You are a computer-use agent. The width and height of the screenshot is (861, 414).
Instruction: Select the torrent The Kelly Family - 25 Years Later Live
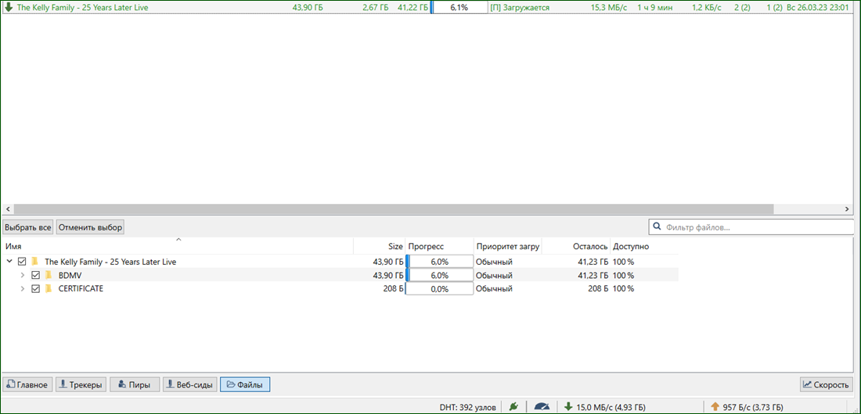[x=82, y=8]
